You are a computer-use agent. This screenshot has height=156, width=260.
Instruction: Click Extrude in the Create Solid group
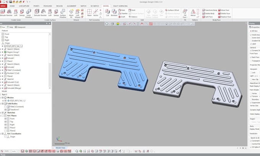coord(3,13)
